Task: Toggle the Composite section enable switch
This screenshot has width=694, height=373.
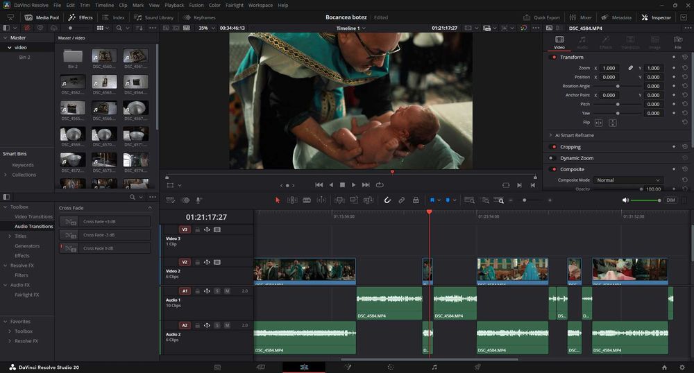Action: point(553,169)
